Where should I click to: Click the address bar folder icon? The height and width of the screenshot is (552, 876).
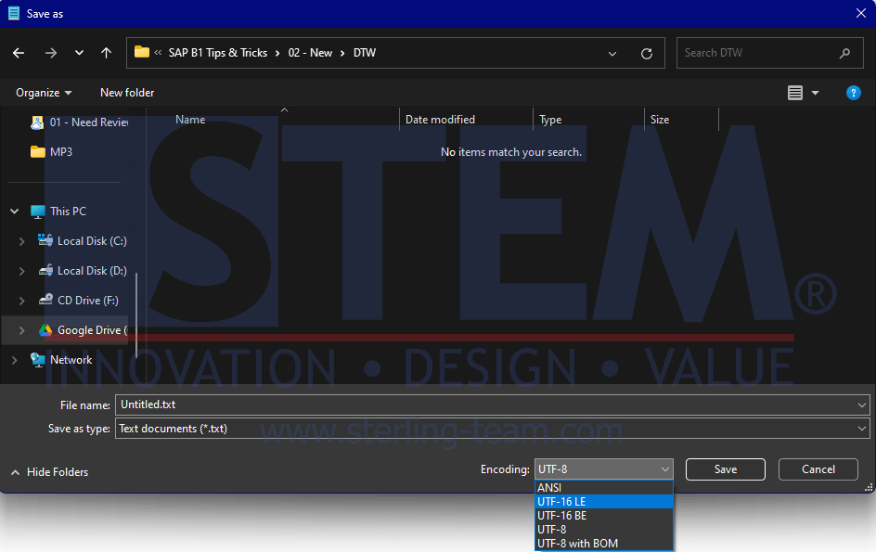click(x=142, y=52)
